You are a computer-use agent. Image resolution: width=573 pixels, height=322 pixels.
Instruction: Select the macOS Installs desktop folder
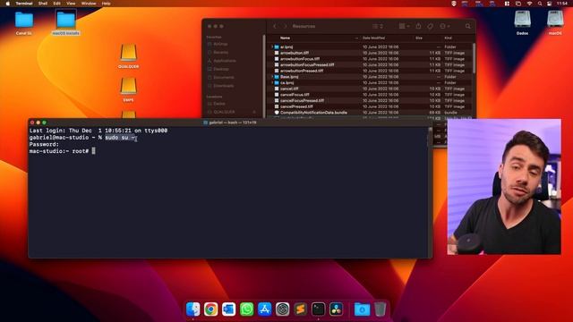(x=65, y=22)
